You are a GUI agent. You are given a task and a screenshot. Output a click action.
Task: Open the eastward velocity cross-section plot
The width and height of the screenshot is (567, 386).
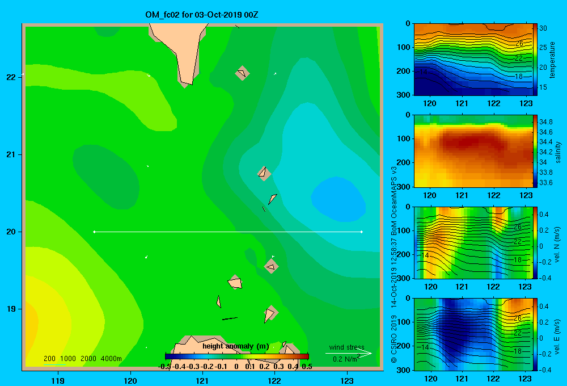tap(473, 334)
